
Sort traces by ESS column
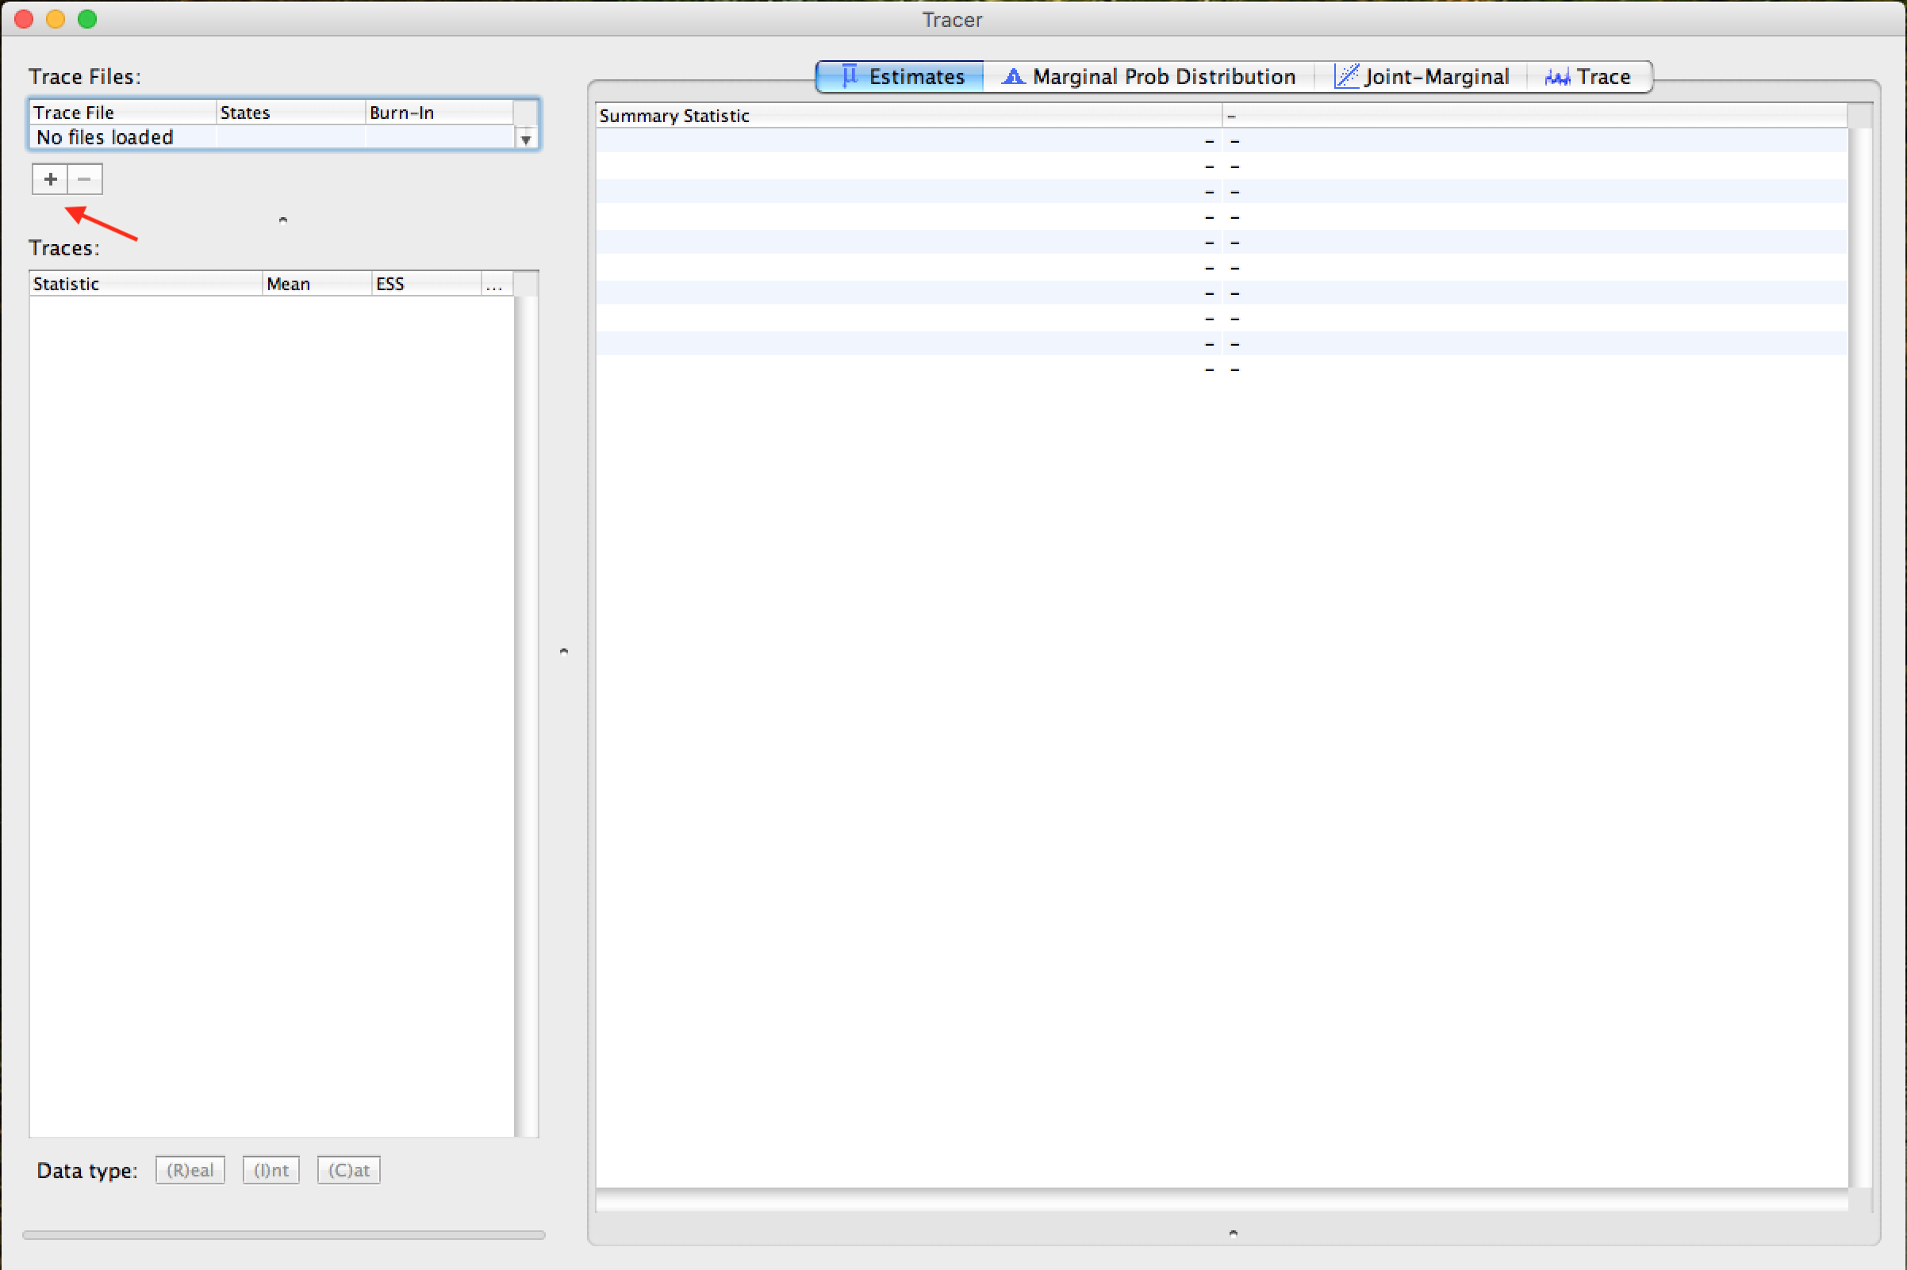click(x=426, y=284)
